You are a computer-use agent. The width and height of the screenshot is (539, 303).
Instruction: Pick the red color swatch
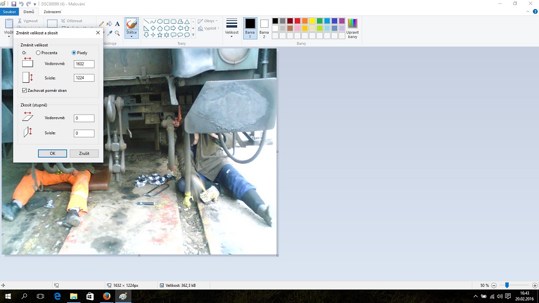297,21
